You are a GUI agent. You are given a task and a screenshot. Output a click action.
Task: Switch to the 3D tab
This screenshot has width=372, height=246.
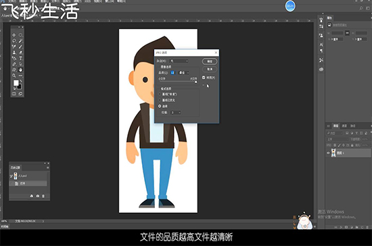tap(328, 126)
